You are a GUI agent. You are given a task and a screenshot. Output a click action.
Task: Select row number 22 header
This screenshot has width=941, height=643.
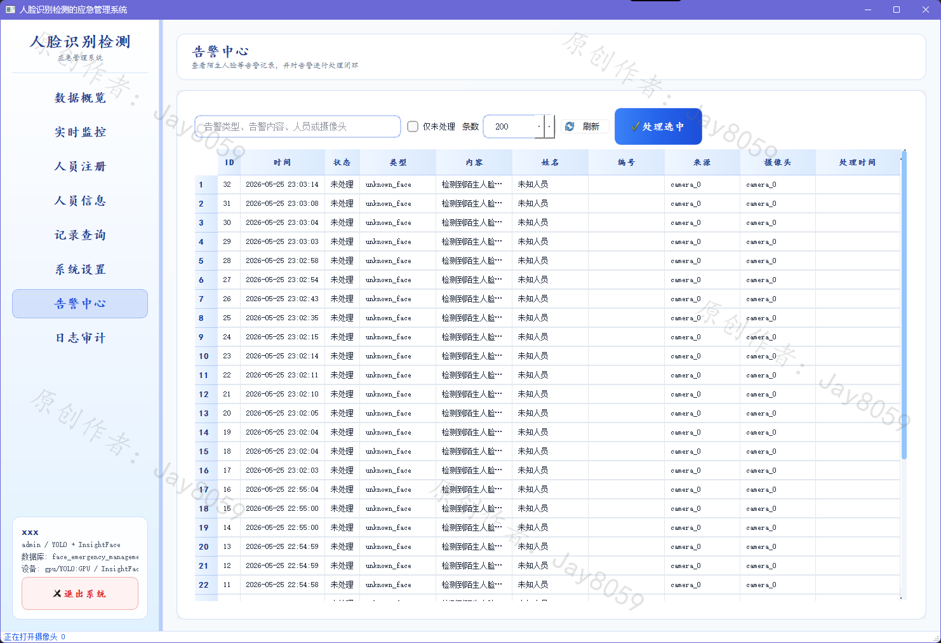(206, 585)
